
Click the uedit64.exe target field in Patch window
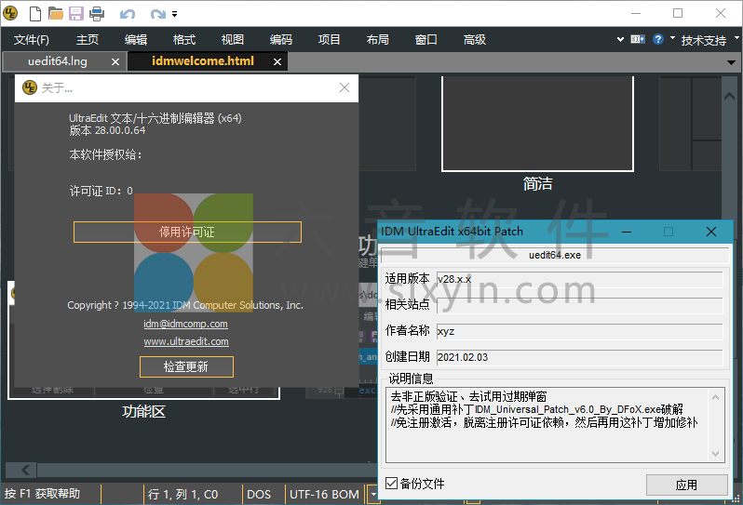(555, 255)
